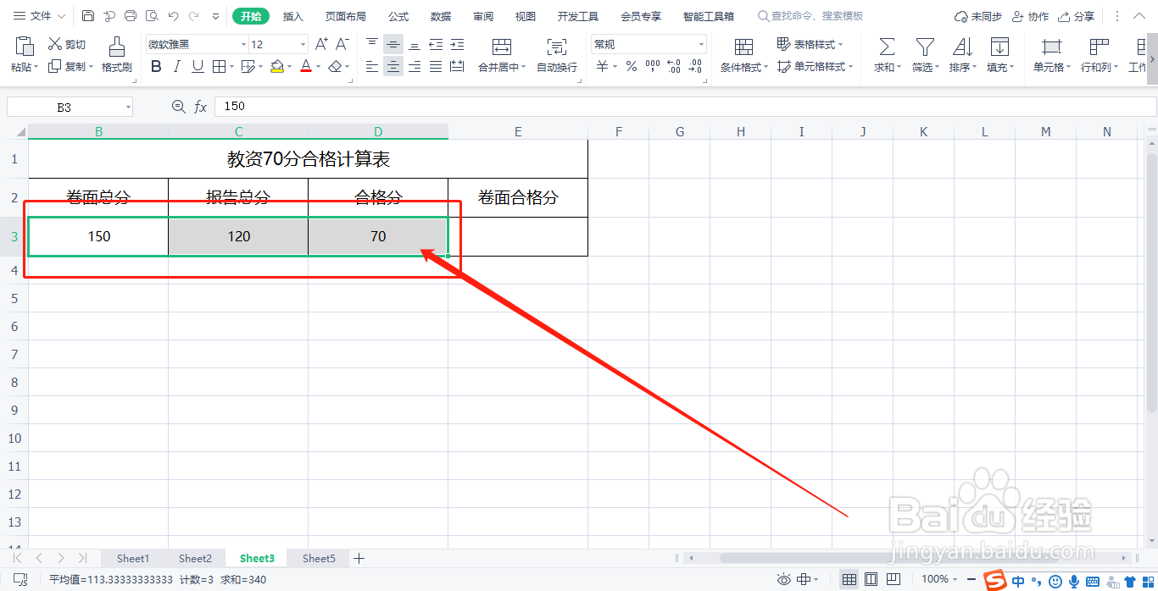
Task: Select the 求和 (AutoSum) icon
Action: [885, 51]
